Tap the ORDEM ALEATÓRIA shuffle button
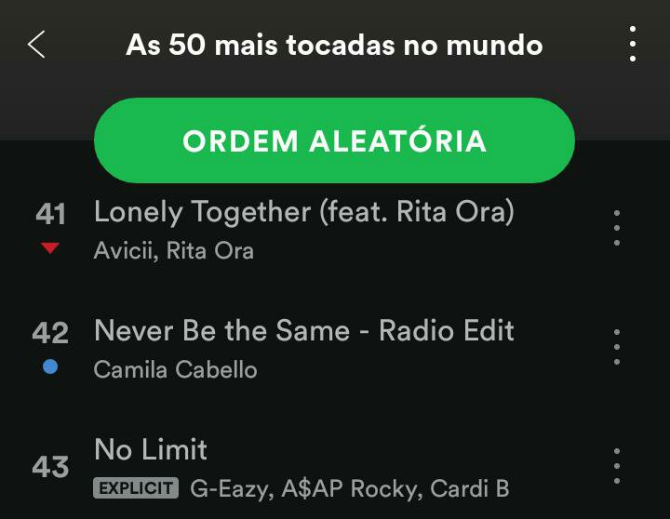The width and height of the screenshot is (670, 519). pos(335,140)
